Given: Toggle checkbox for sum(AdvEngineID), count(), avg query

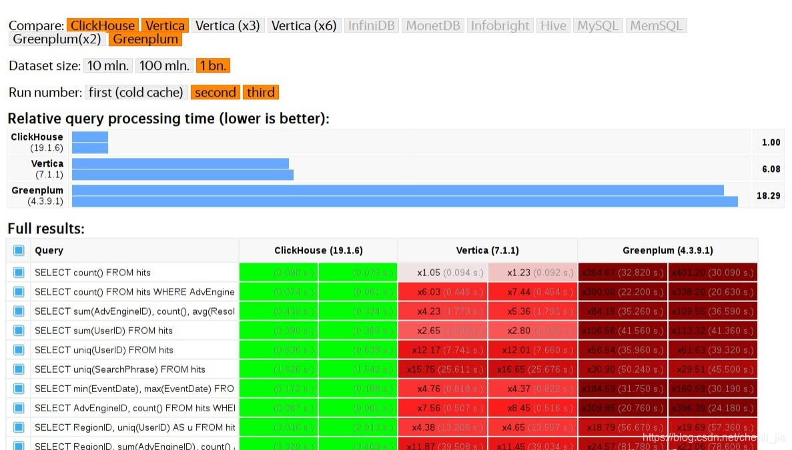Looking at the screenshot, I should click(x=19, y=311).
